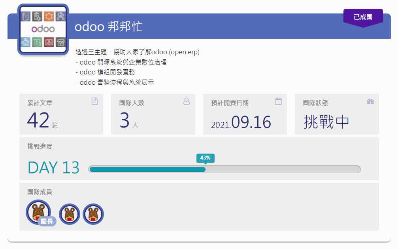This screenshot has width=398, height=249.
Task: Click the gauge icon on 團隊狀態 card
Action: point(370,101)
